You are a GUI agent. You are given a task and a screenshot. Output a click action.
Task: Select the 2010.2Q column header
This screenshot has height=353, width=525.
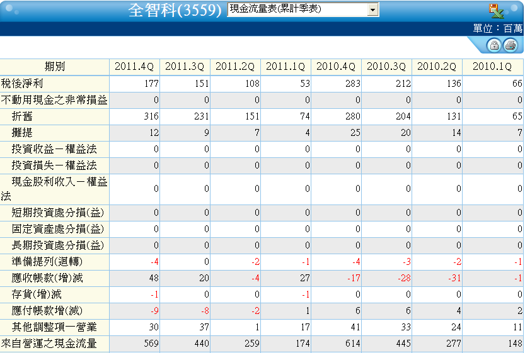coord(437,67)
